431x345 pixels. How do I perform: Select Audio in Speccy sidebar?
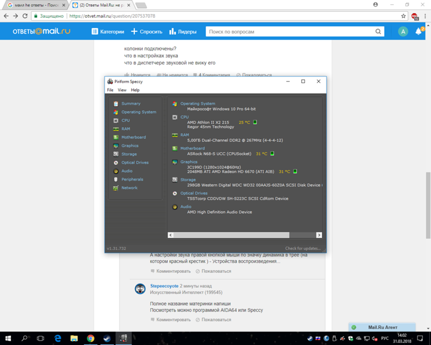coord(127,171)
